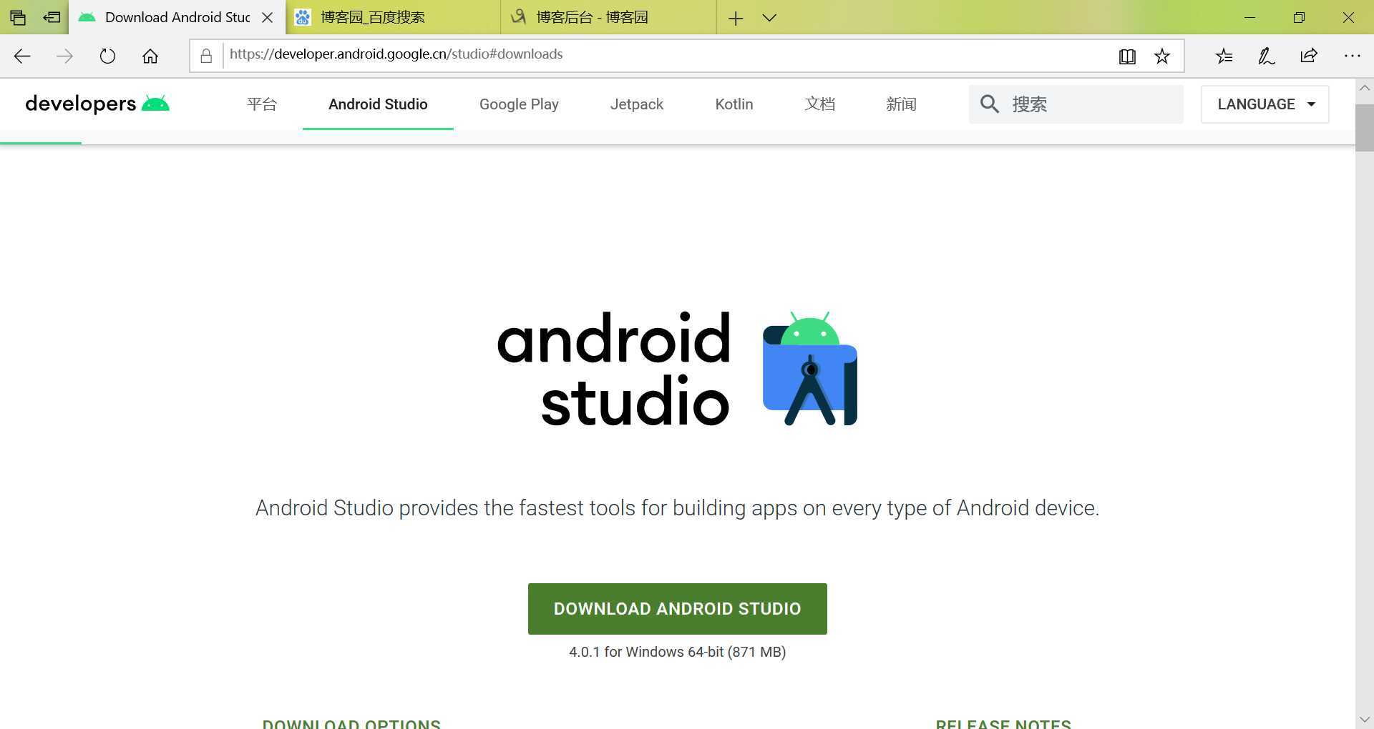
Task: Click the search magnifier icon
Action: click(x=990, y=104)
